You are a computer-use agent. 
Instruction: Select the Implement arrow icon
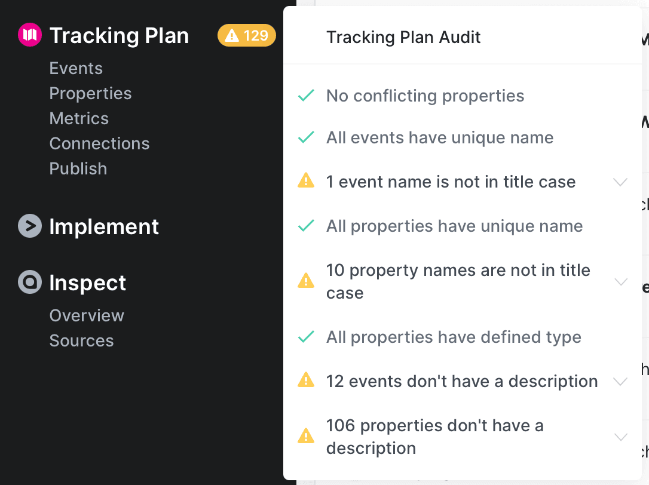[x=29, y=226]
